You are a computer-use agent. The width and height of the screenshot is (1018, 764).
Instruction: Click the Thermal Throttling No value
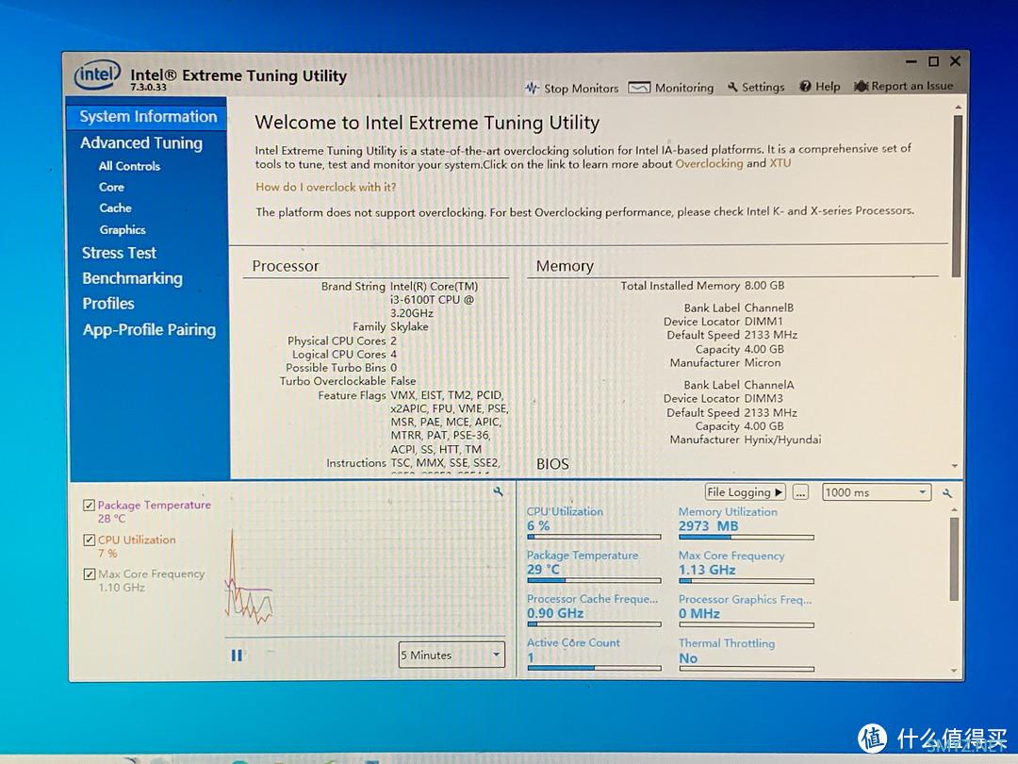(x=688, y=658)
